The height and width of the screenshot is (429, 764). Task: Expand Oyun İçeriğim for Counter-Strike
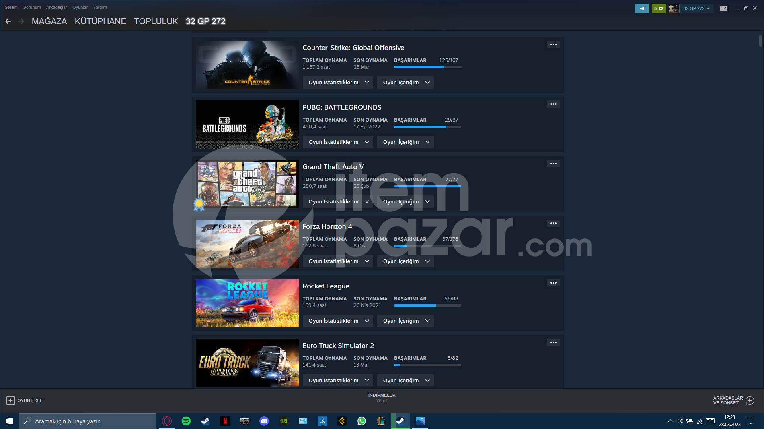405,83
